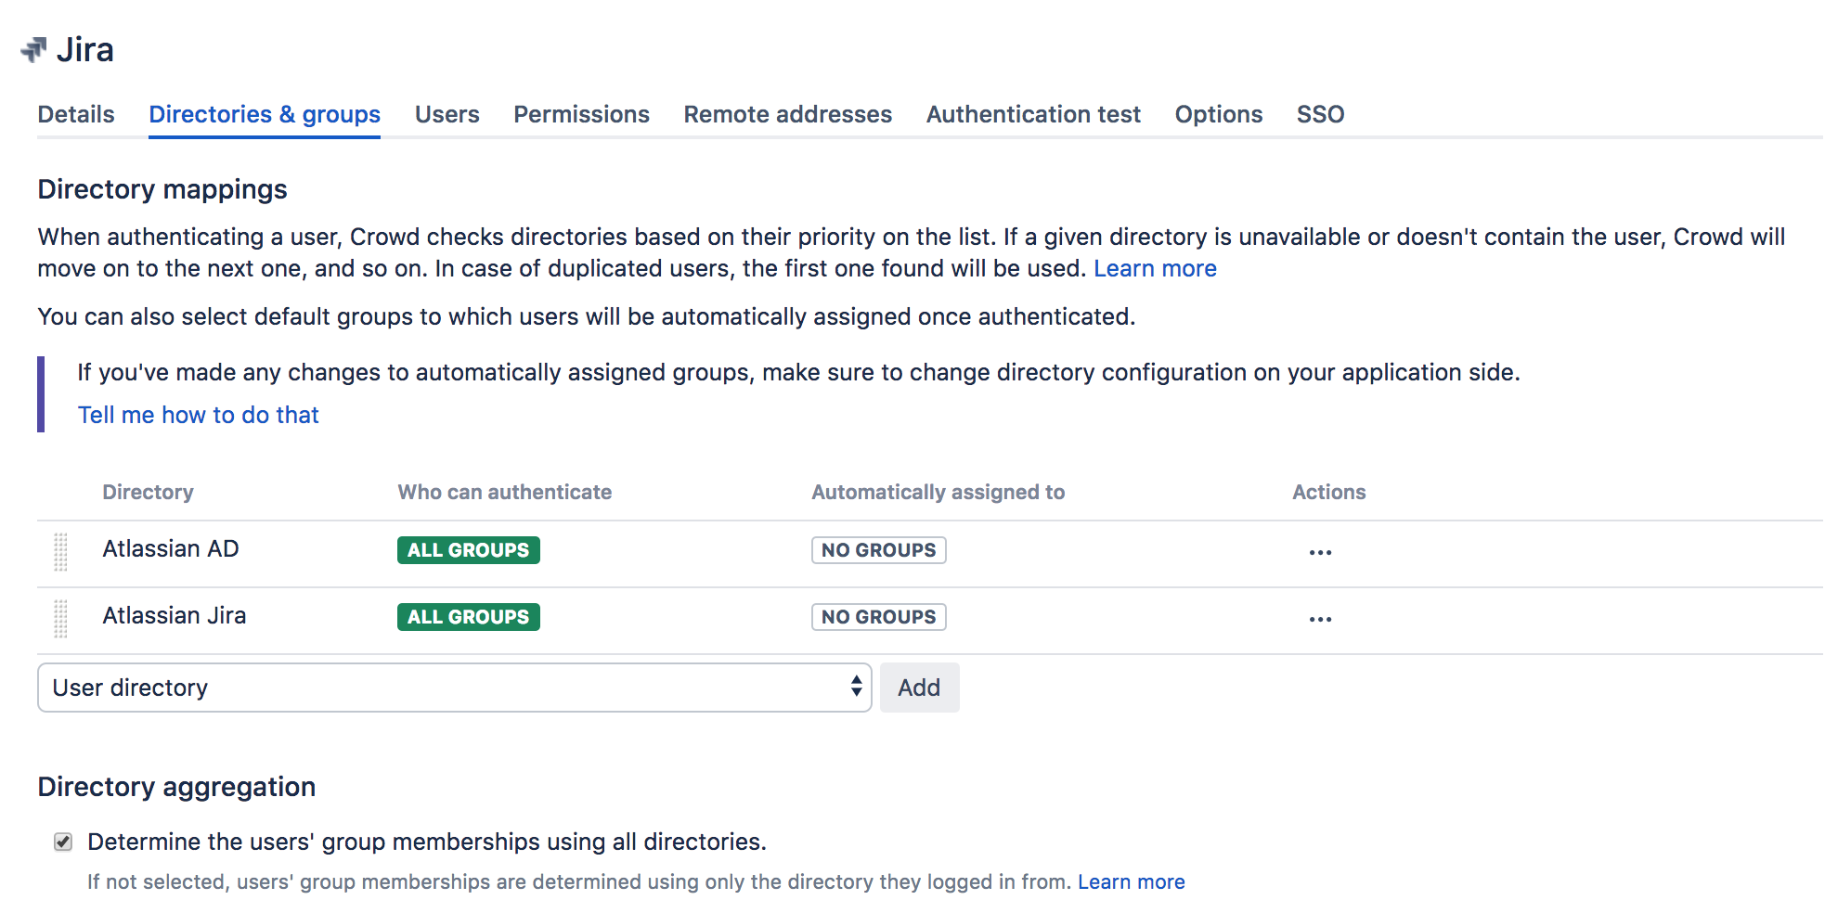Open the Users tab

point(447,114)
